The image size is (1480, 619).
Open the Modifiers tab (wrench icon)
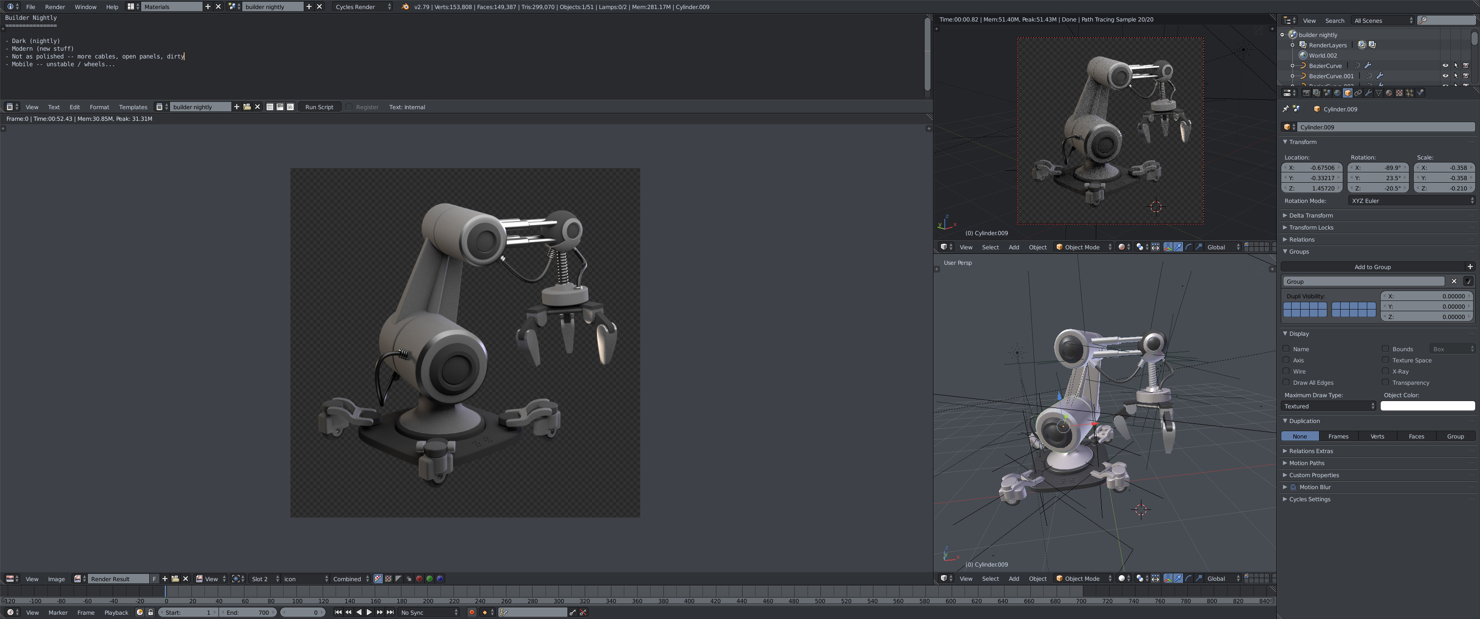click(x=1369, y=93)
